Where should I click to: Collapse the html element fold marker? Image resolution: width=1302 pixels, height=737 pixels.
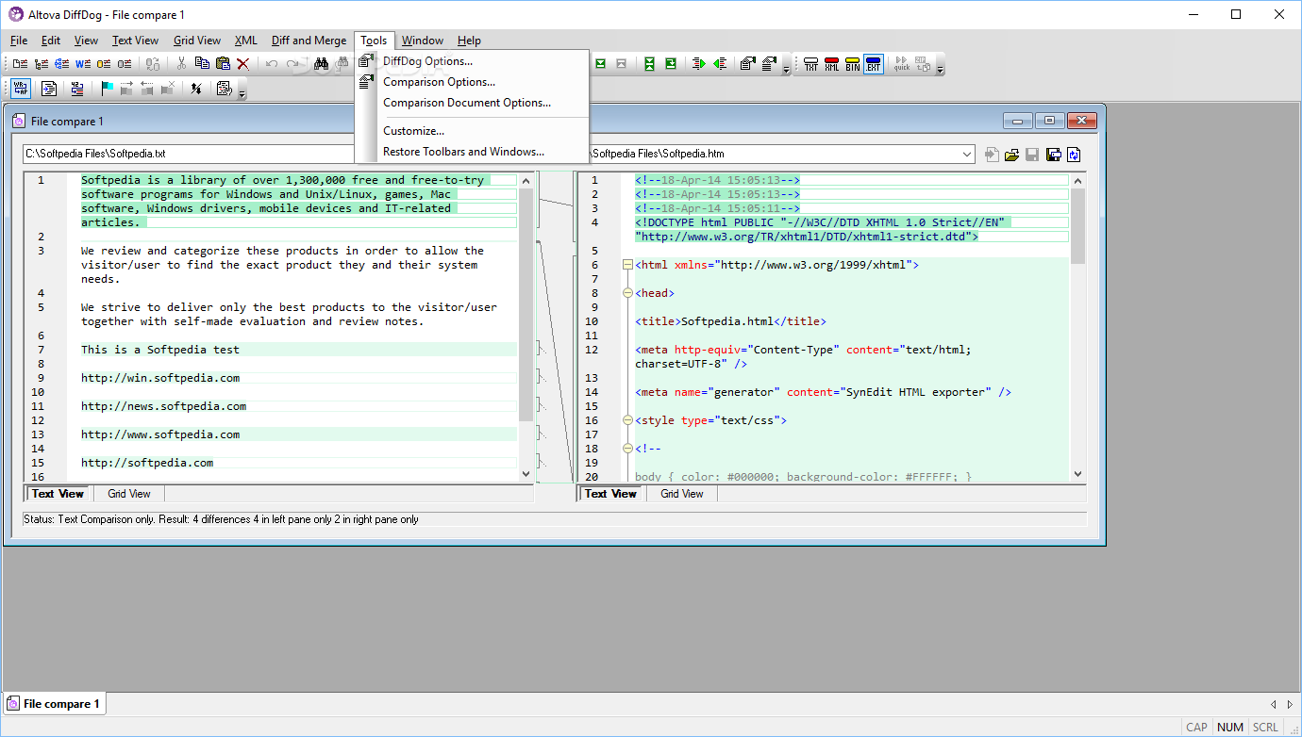click(x=627, y=265)
